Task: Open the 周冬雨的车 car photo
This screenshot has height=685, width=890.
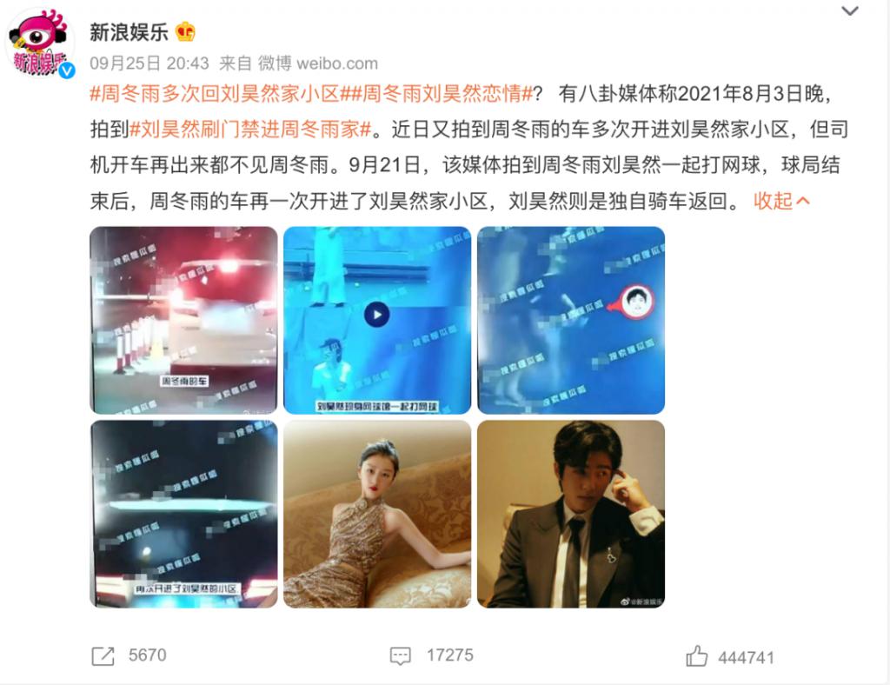Action: coord(183,320)
